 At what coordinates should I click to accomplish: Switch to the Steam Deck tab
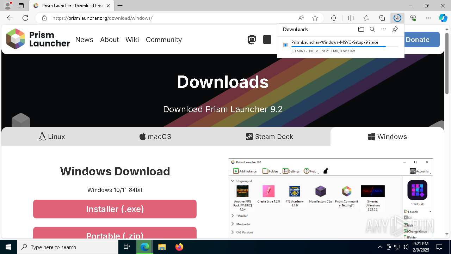(269, 137)
